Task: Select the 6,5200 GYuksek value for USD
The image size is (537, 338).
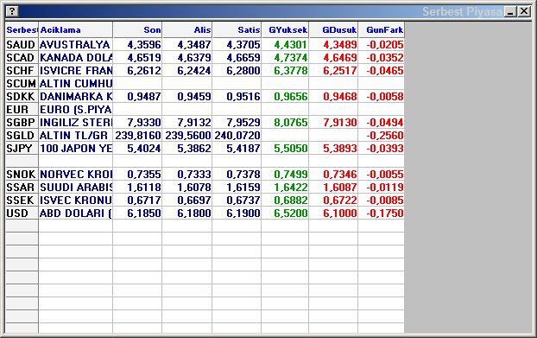Action: [x=285, y=214]
